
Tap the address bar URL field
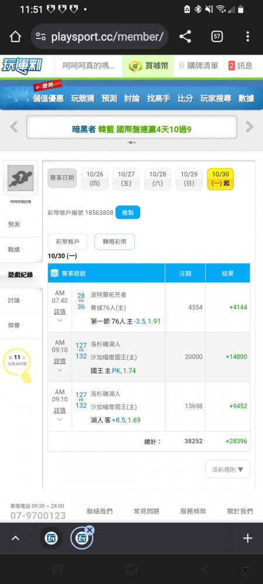click(100, 36)
